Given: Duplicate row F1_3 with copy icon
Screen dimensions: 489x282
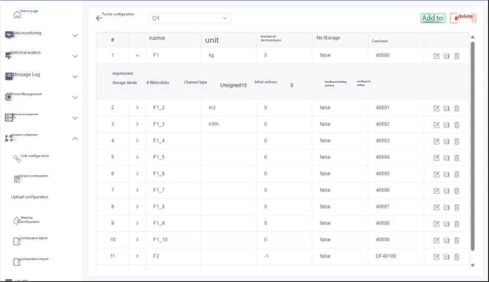Looking at the screenshot, I should click(x=447, y=125).
